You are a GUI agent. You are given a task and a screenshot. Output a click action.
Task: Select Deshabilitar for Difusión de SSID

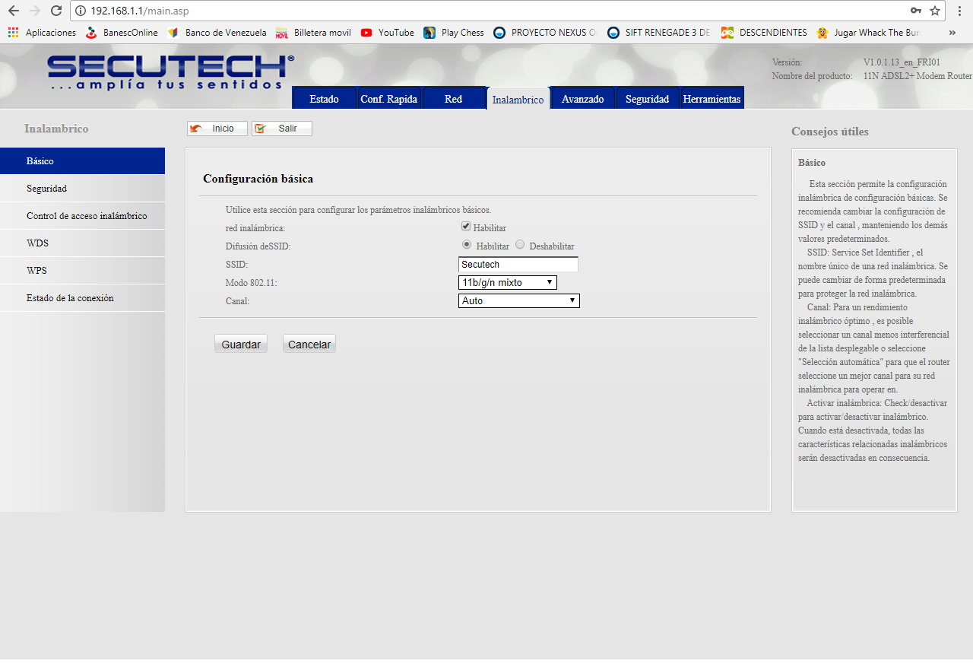point(521,244)
